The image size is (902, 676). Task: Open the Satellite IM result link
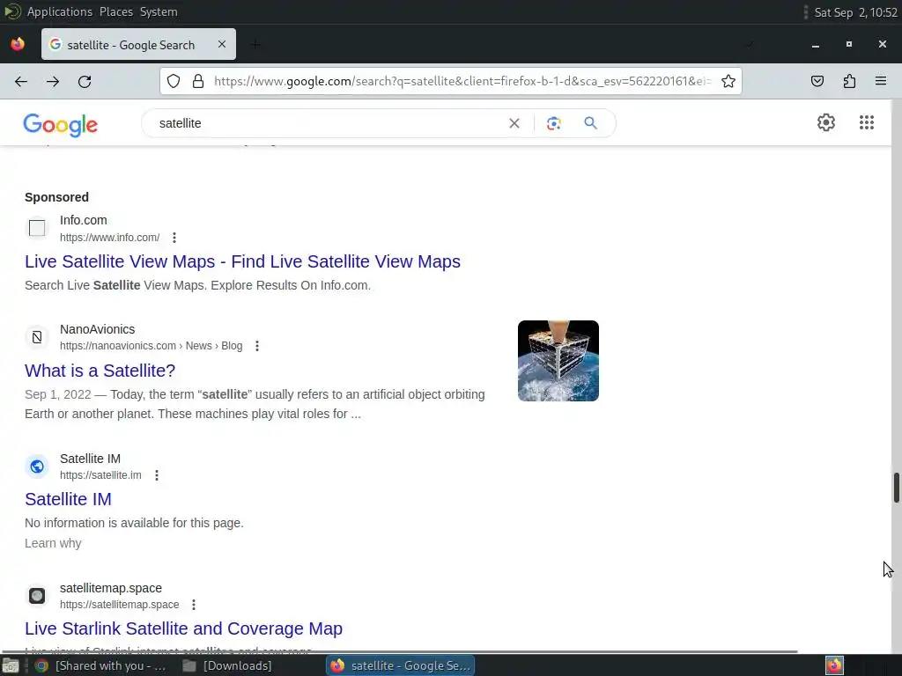[x=68, y=499]
